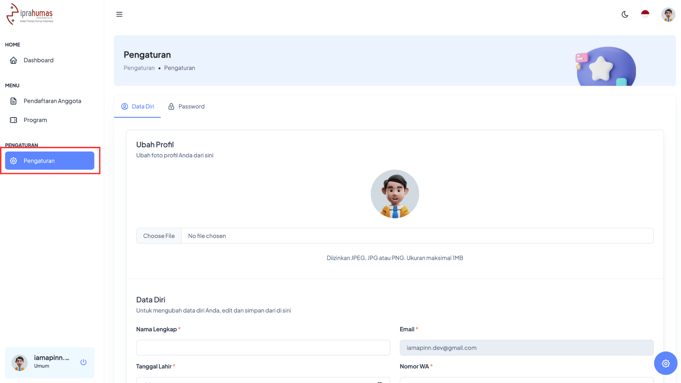
Task: Click the power logout icon
Action: [x=83, y=362]
